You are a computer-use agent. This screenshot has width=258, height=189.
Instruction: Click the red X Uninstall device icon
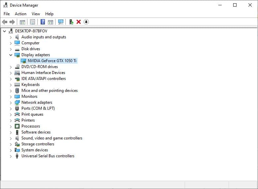tap(79, 22)
